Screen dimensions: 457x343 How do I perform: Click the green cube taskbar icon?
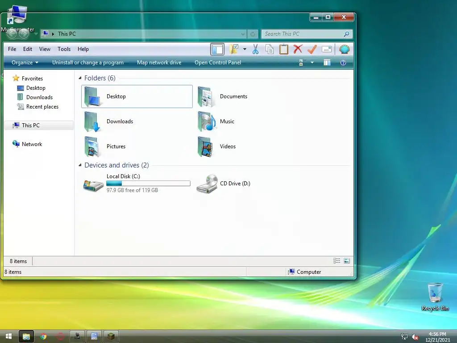click(x=111, y=336)
